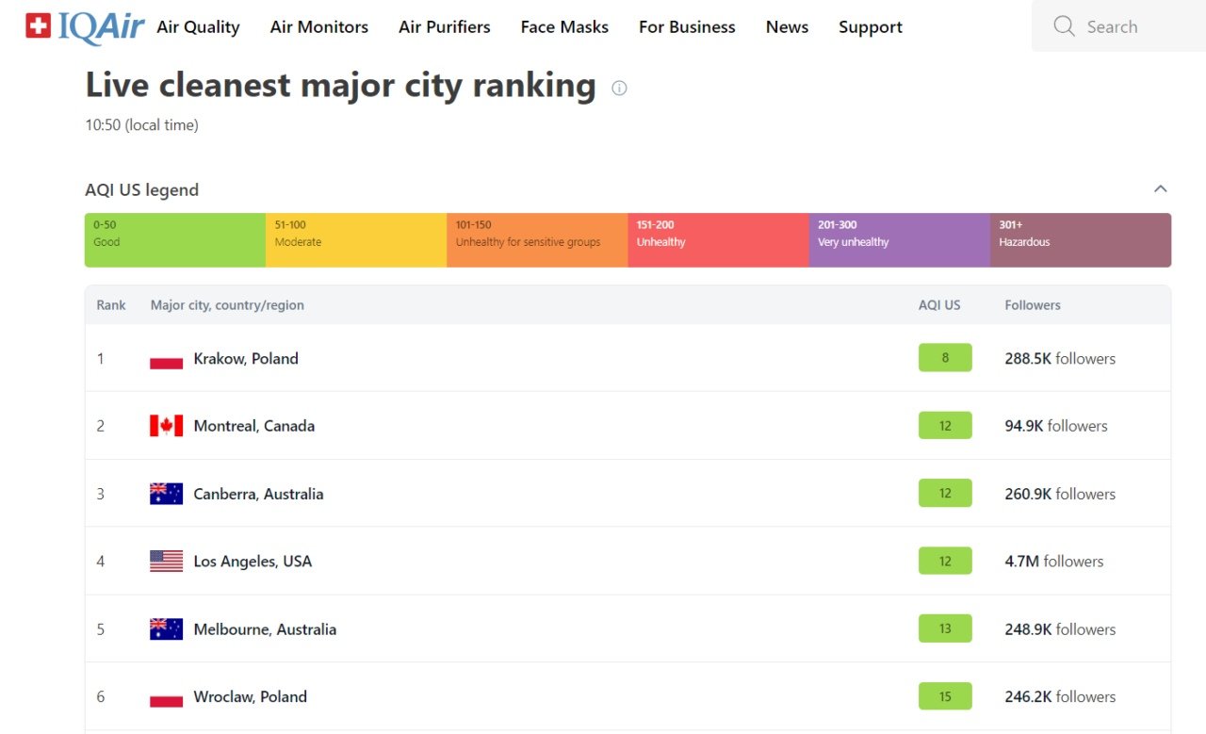Click the USA flag for Los Angeles

click(166, 562)
